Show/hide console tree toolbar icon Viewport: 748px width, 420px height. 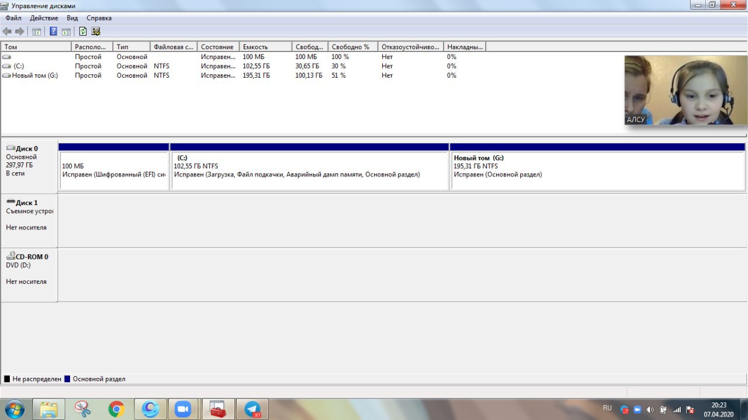coord(37,32)
